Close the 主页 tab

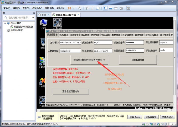[x=49, y=15]
